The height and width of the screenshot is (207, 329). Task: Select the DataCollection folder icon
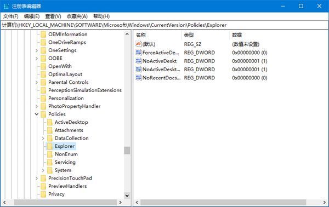click(50, 139)
